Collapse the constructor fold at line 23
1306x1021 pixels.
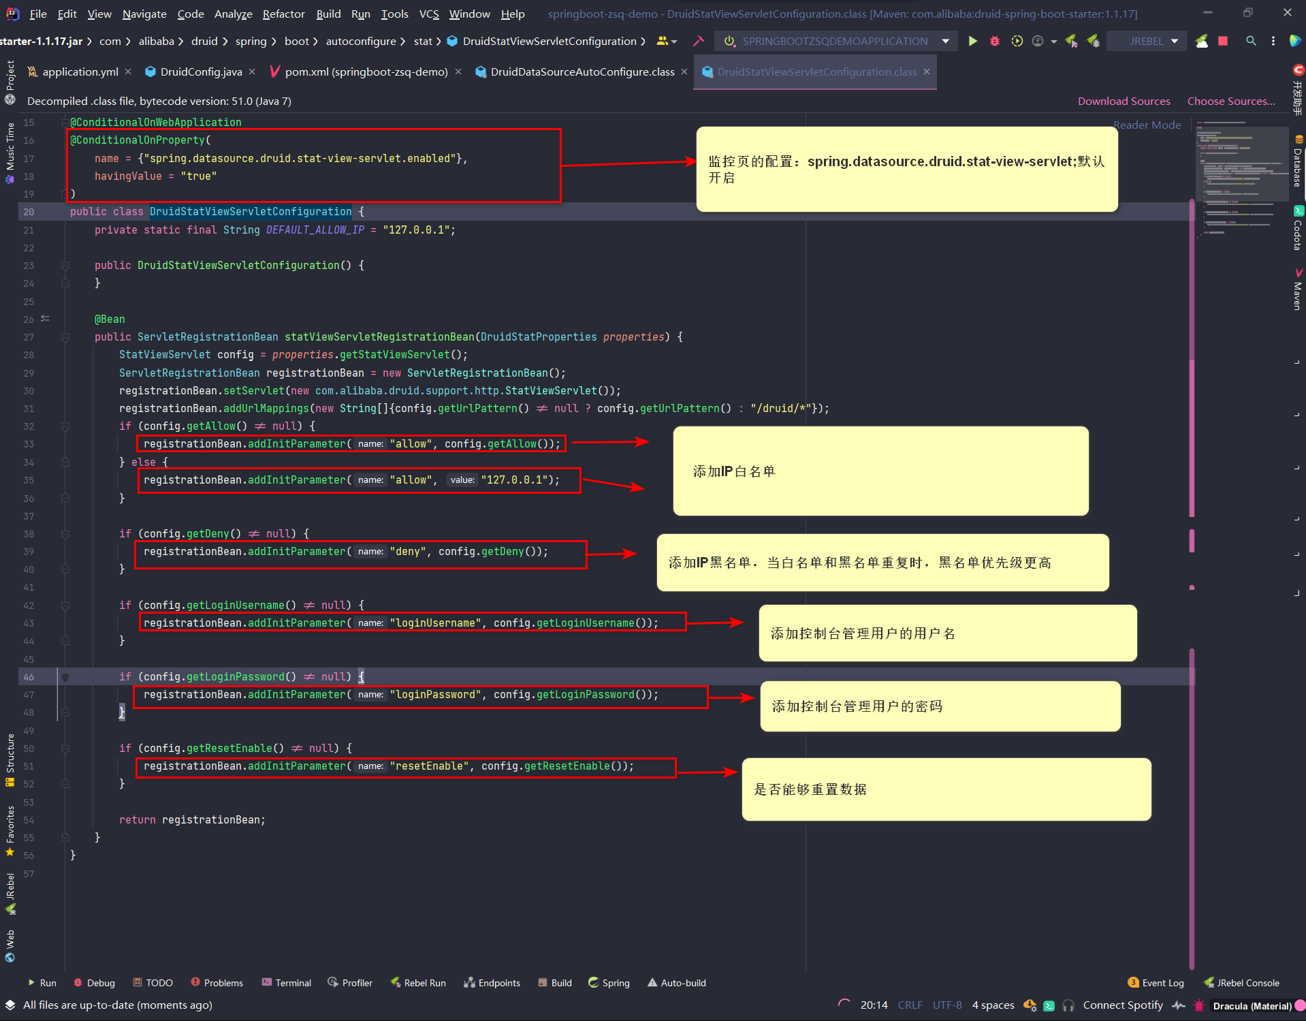pyautogui.click(x=65, y=266)
